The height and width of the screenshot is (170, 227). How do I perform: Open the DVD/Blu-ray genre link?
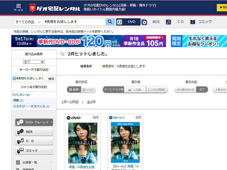[x=21, y=95]
